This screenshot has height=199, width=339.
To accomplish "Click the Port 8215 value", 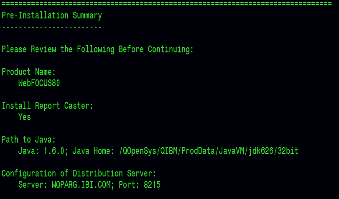I will [x=140, y=185].
